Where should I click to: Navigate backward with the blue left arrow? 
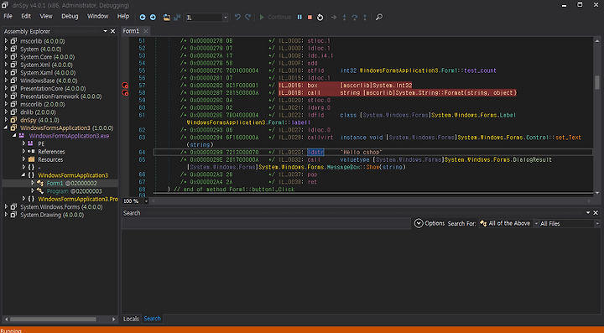(x=143, y=18)
